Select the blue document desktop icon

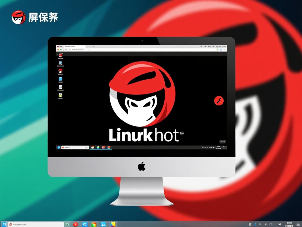(x=60, y=79)
